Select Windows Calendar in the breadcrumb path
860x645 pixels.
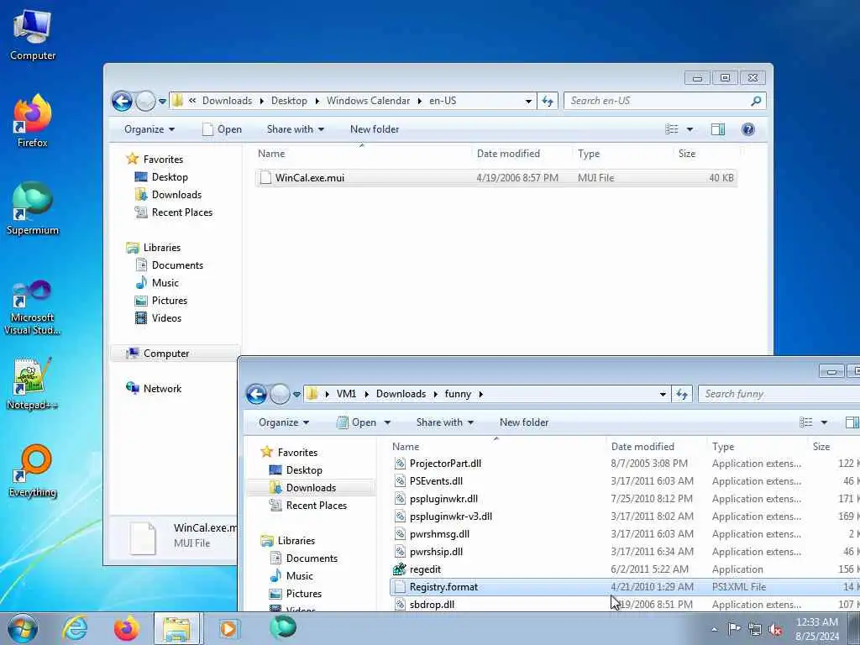point(368,101)
